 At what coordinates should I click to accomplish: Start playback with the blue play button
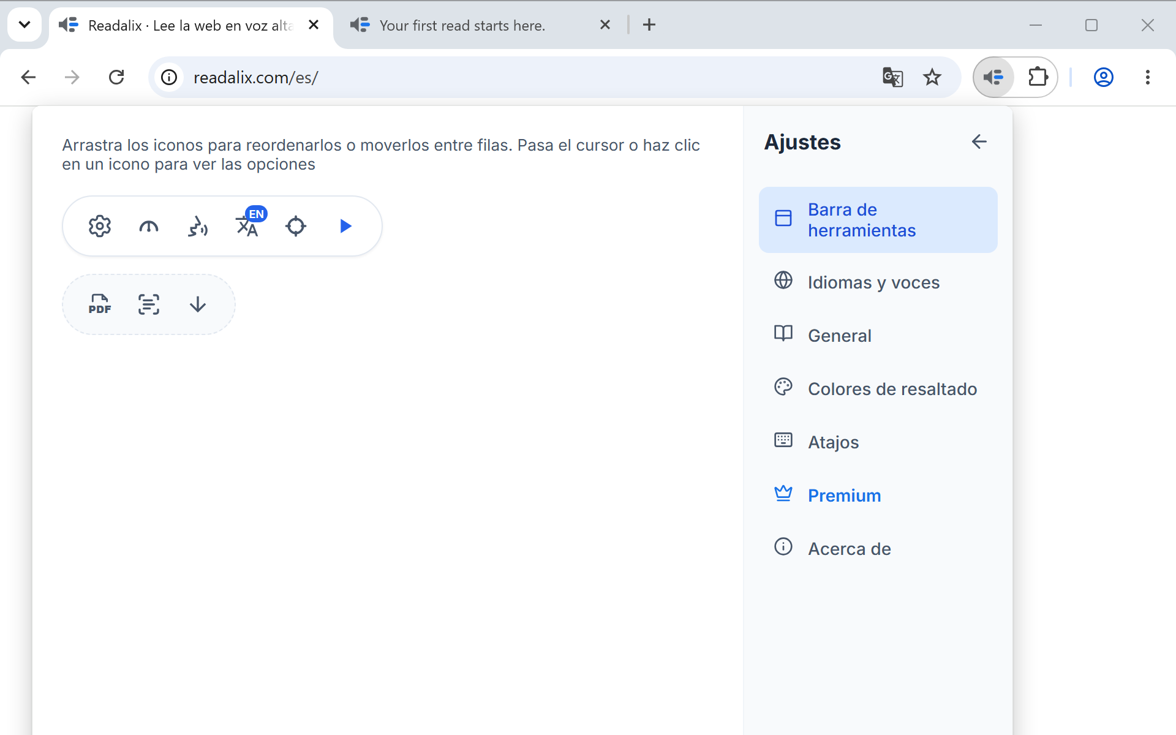tap(345, 226)
